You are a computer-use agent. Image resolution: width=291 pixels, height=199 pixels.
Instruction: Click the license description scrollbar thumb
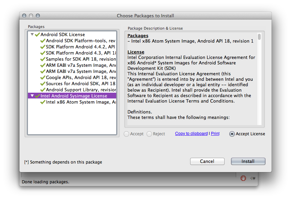[259, 36]
